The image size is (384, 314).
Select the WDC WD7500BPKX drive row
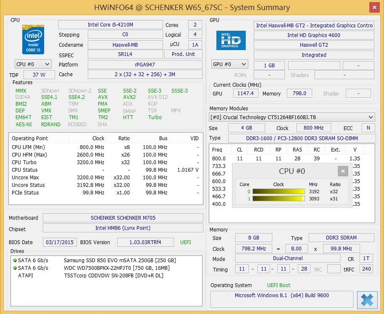coord(106,268)
